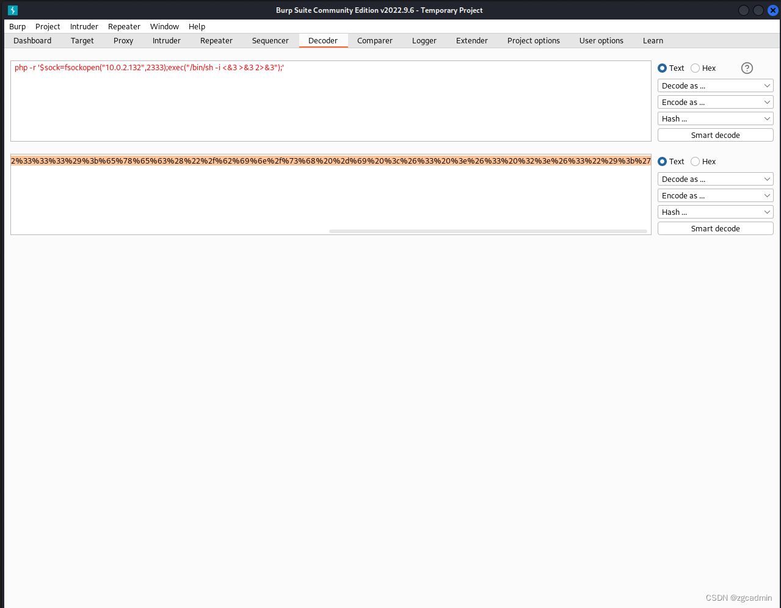The height and width of the screenshot is (608, 781).
Task: Switch to the Comparer tab
Action: click(x=375, y=41)
